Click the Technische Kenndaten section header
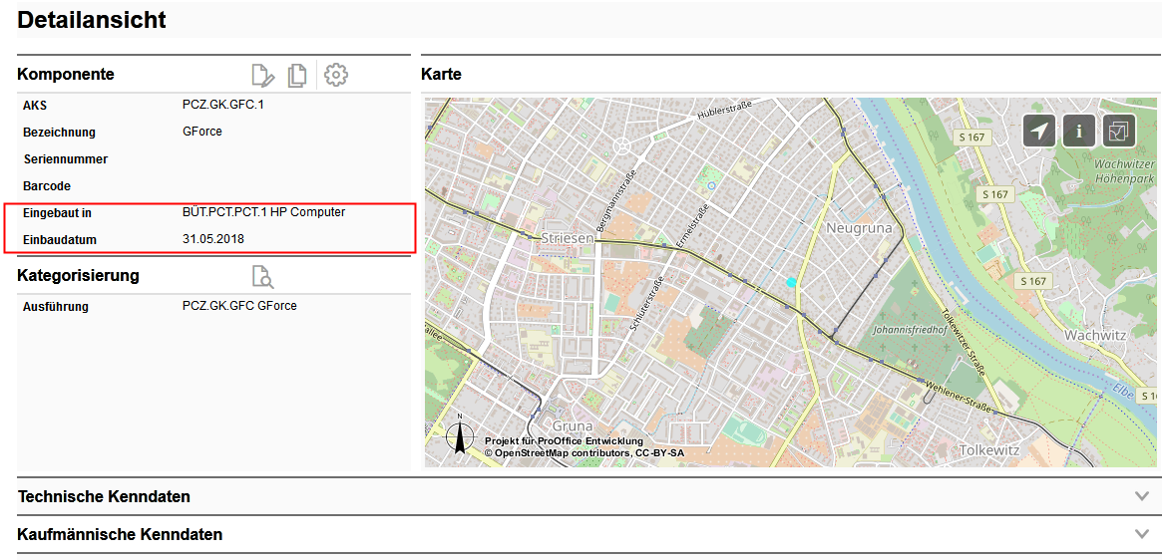This screenshot has width=1165, height=560. click(104, 496)
